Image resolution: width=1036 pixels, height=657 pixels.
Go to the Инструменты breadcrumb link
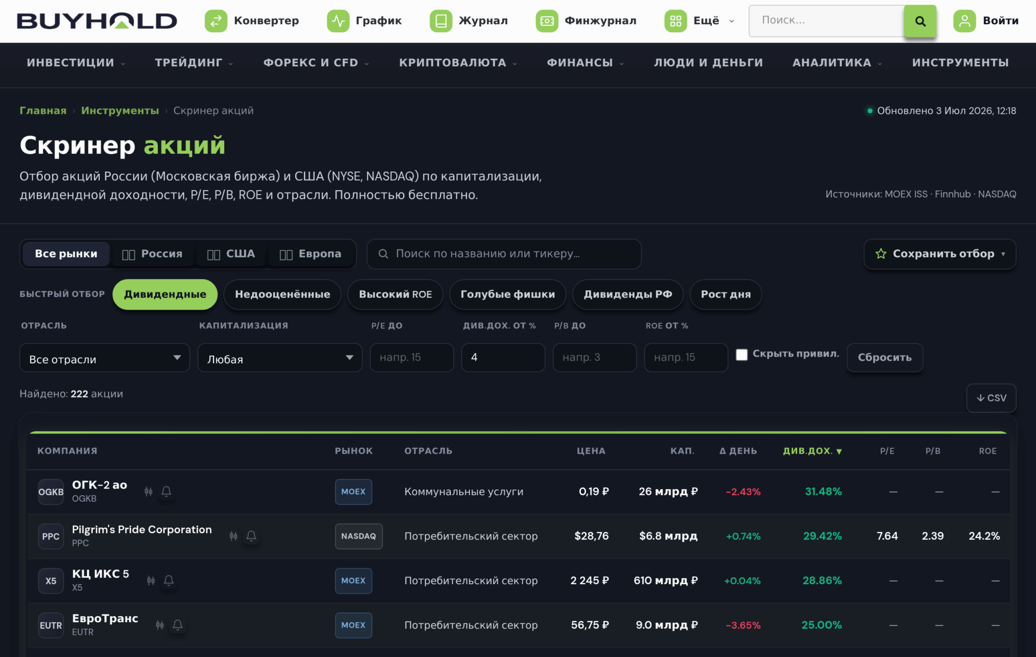pyautogui.click(x=120, y=110)
